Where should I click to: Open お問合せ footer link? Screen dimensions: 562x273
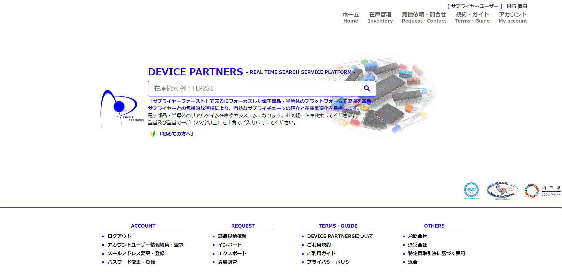pos(418,236)
